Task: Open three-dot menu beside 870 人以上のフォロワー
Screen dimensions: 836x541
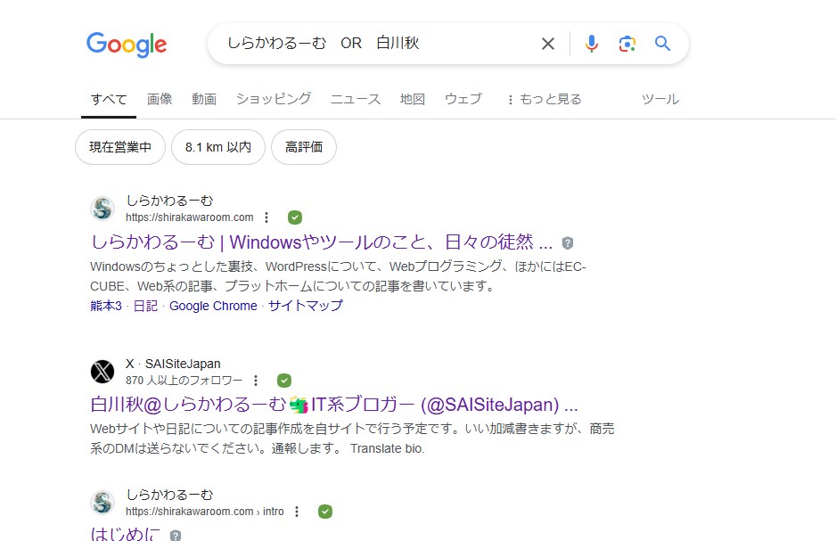Action: [256, 381]
